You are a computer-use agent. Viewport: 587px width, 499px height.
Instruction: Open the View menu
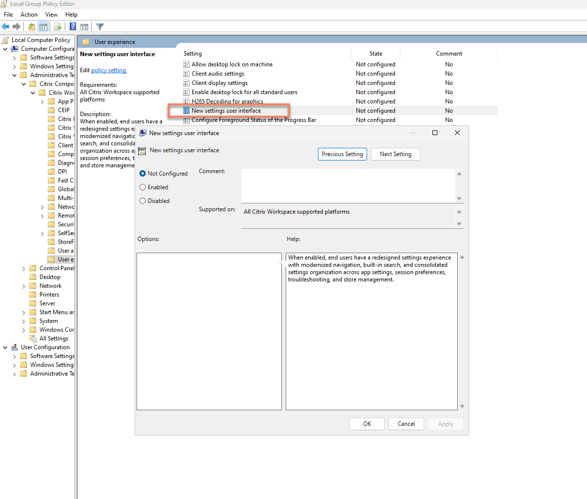pos(51,15)
